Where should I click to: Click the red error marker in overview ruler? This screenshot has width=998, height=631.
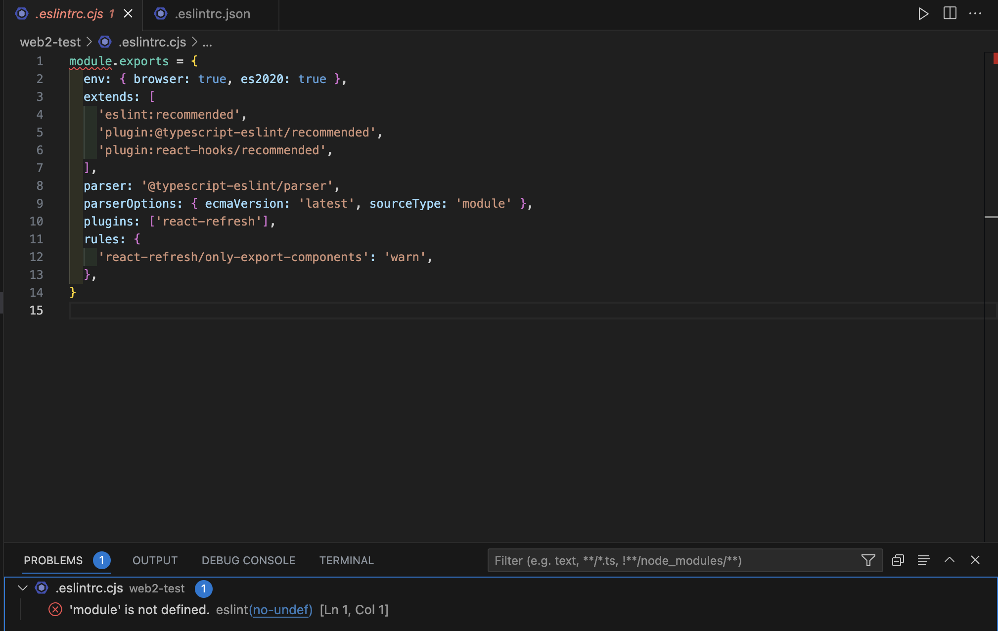995,59
